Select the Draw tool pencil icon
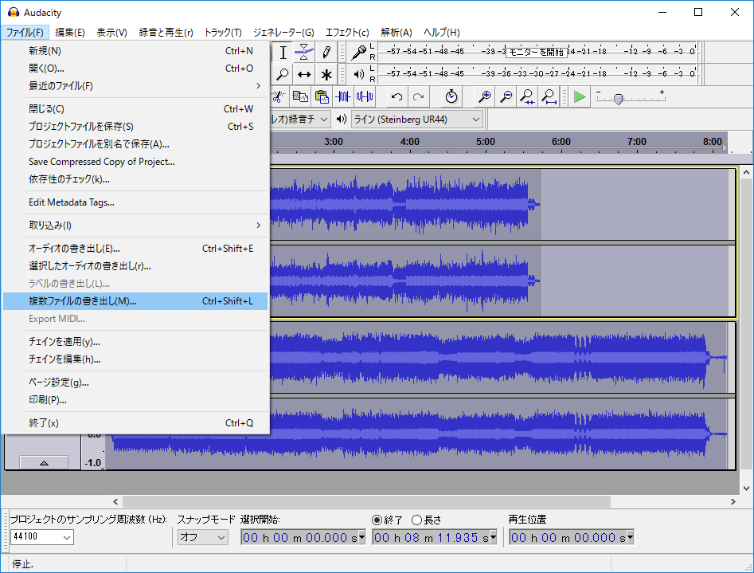 [x=326, y=53]
